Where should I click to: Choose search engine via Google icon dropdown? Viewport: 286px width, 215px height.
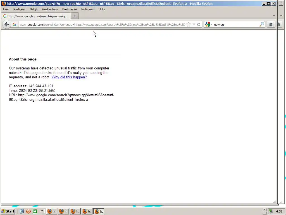pos(209,25)
